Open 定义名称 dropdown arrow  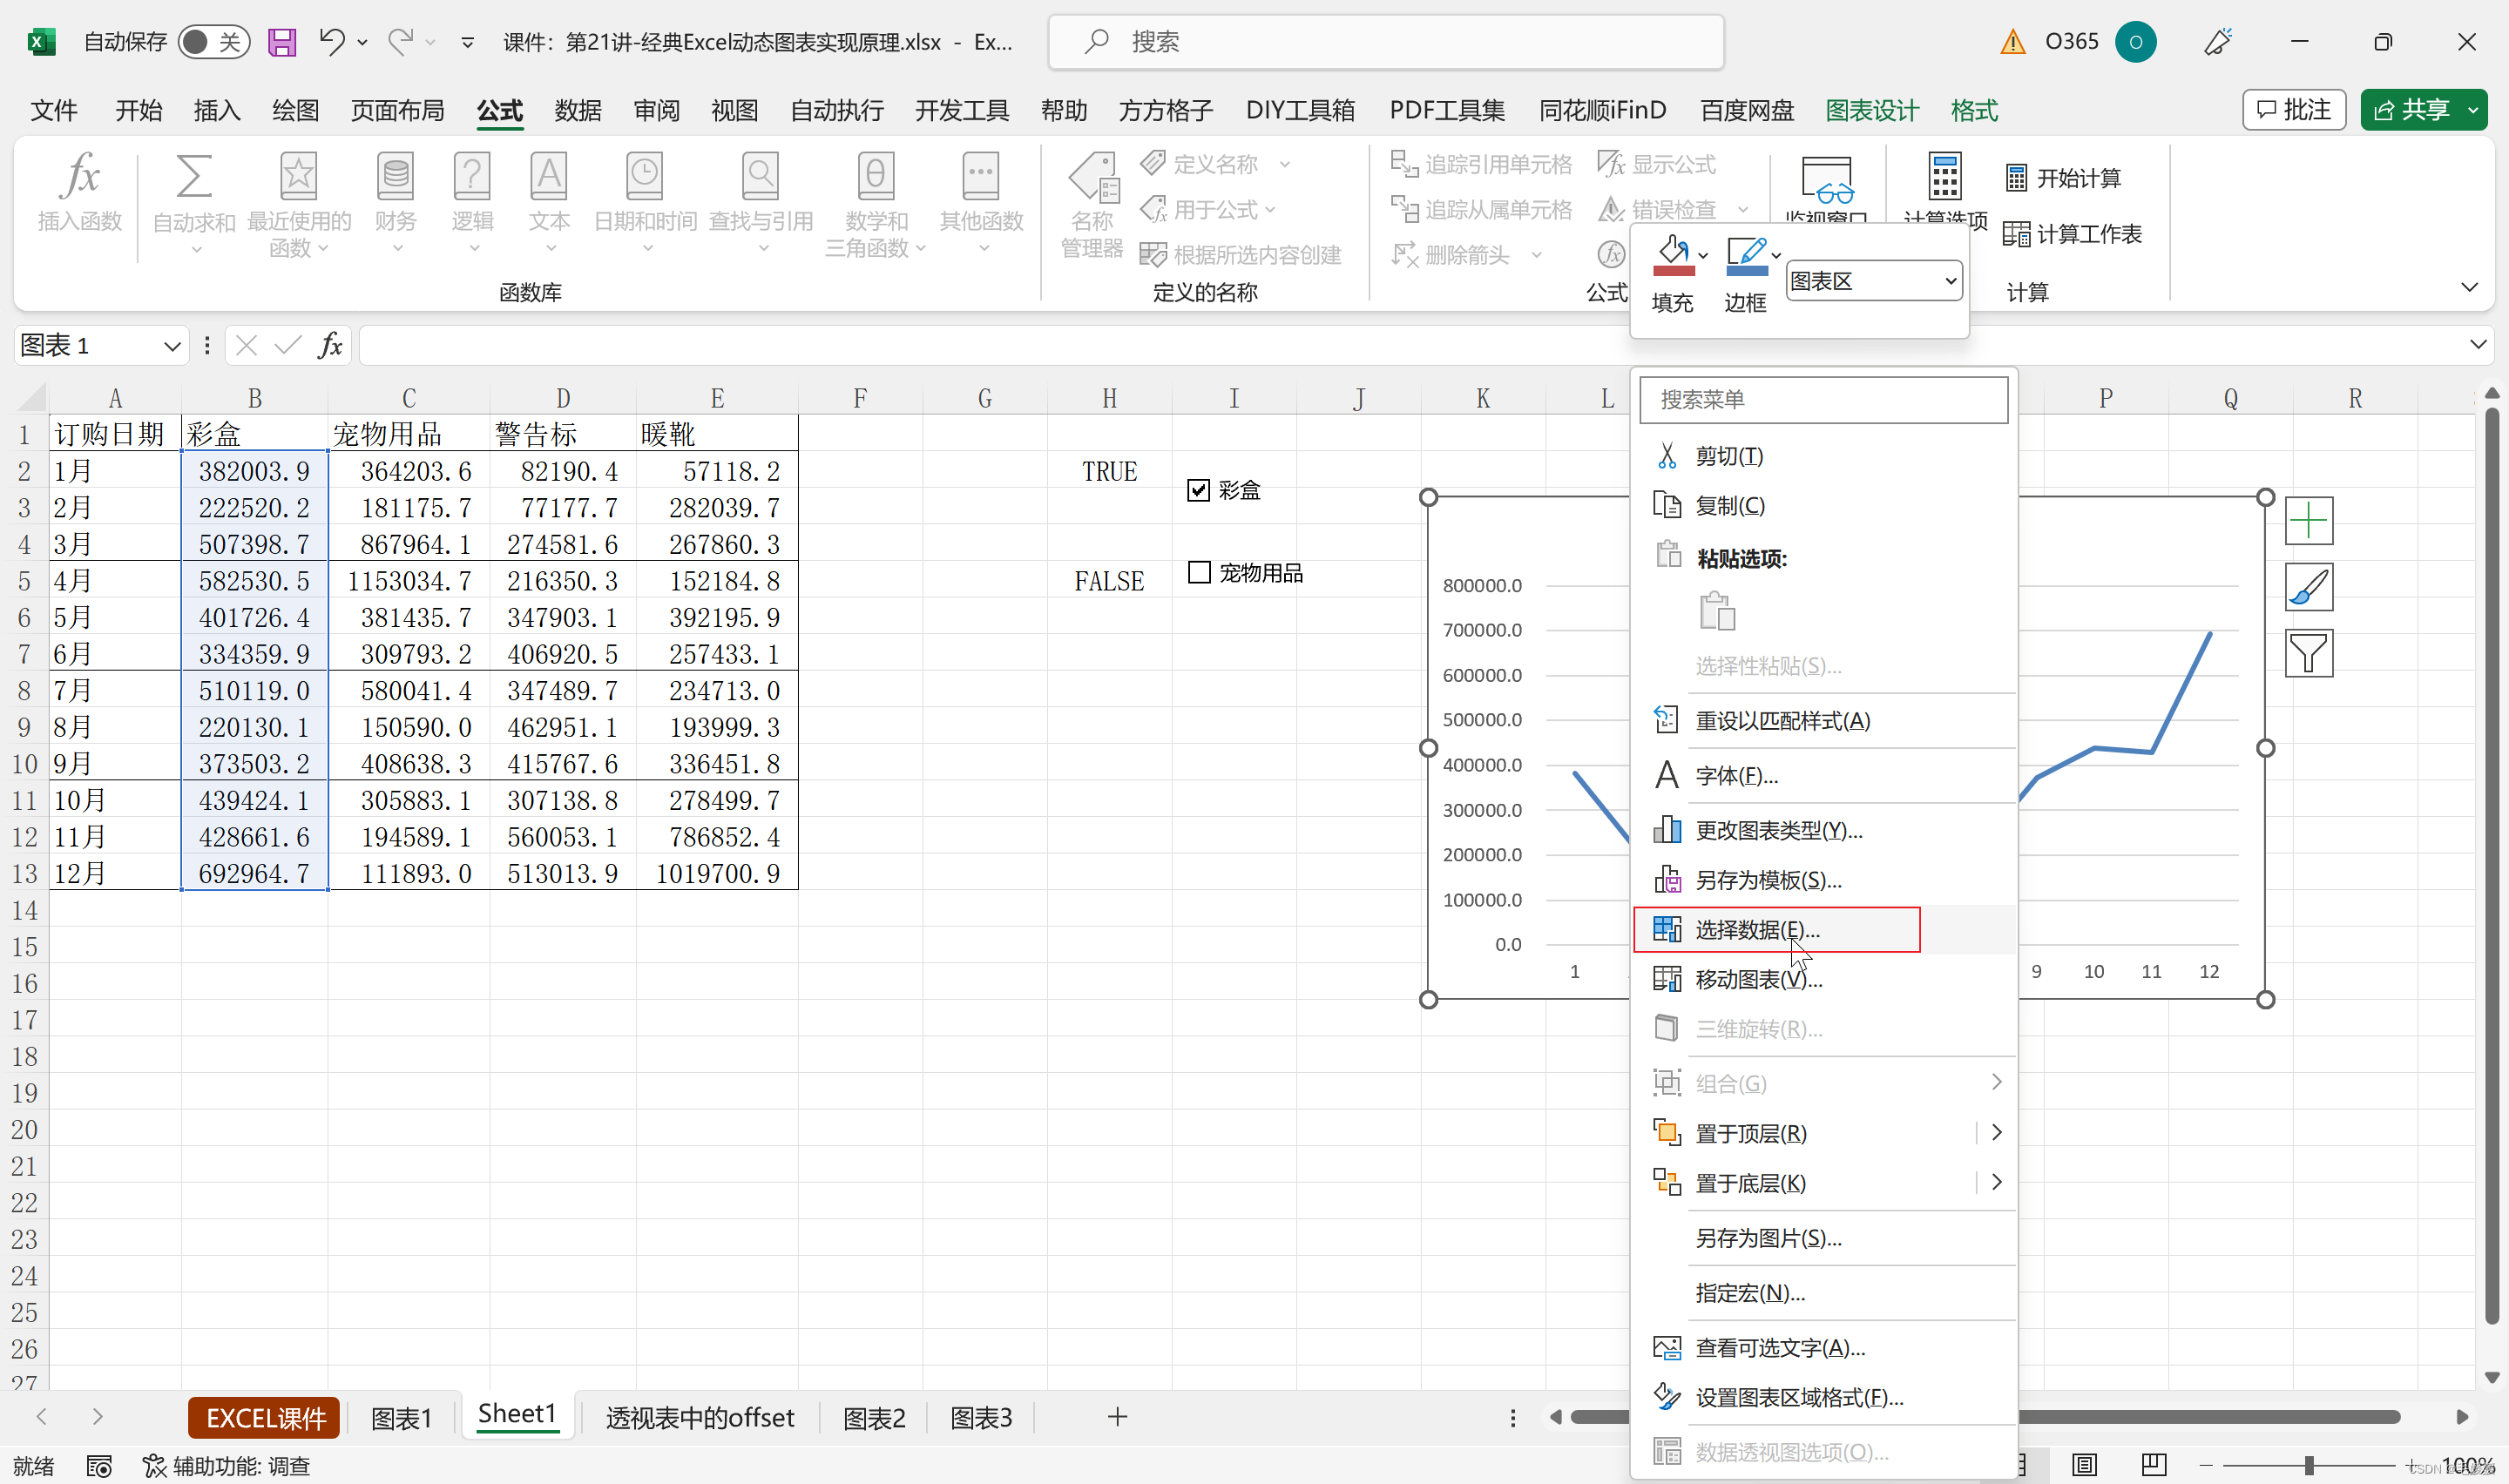tap(1284, 164)
